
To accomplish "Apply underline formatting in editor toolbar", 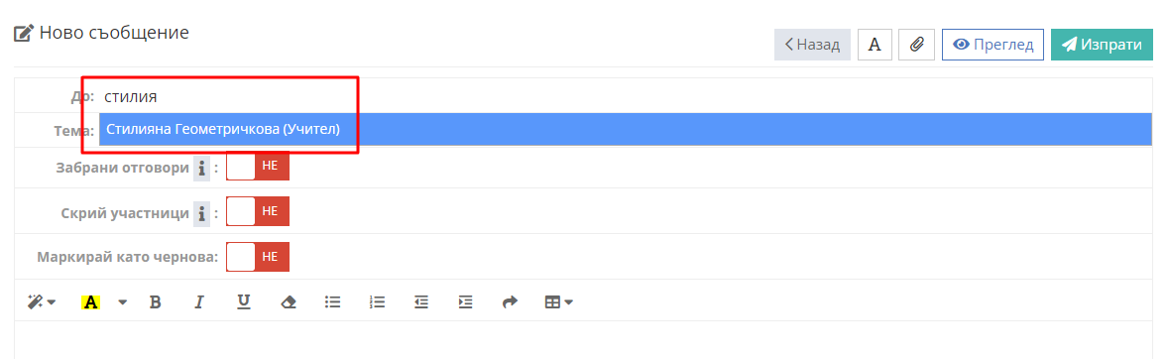I will click(244, 301).
